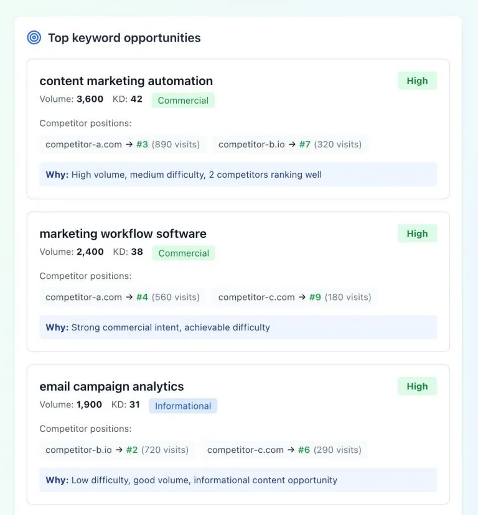Open the 'marketing workflow software' keyword title
Screen dimensions: 478x515
pyautogui.click(x=123, y=234)
